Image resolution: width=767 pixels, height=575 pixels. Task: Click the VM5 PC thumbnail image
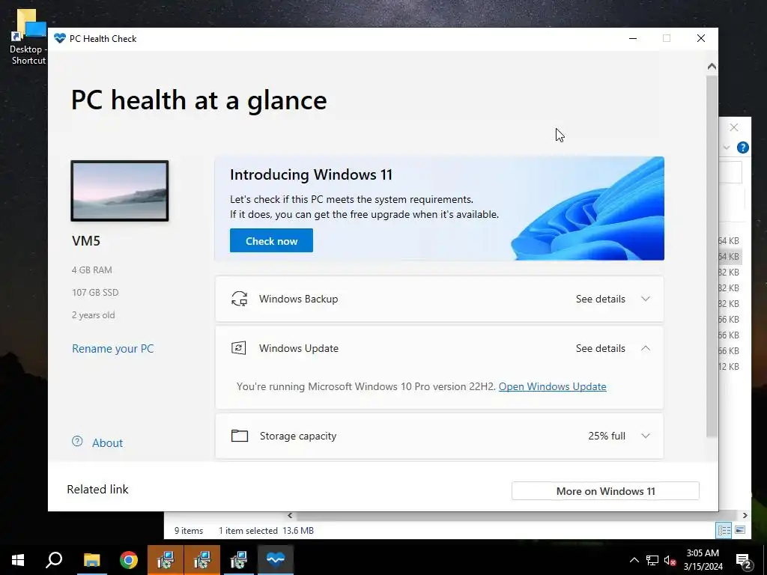[120, 191]
